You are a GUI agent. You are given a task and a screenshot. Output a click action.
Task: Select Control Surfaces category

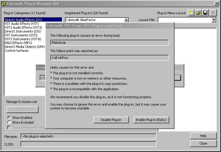click(x=17, y=51)
